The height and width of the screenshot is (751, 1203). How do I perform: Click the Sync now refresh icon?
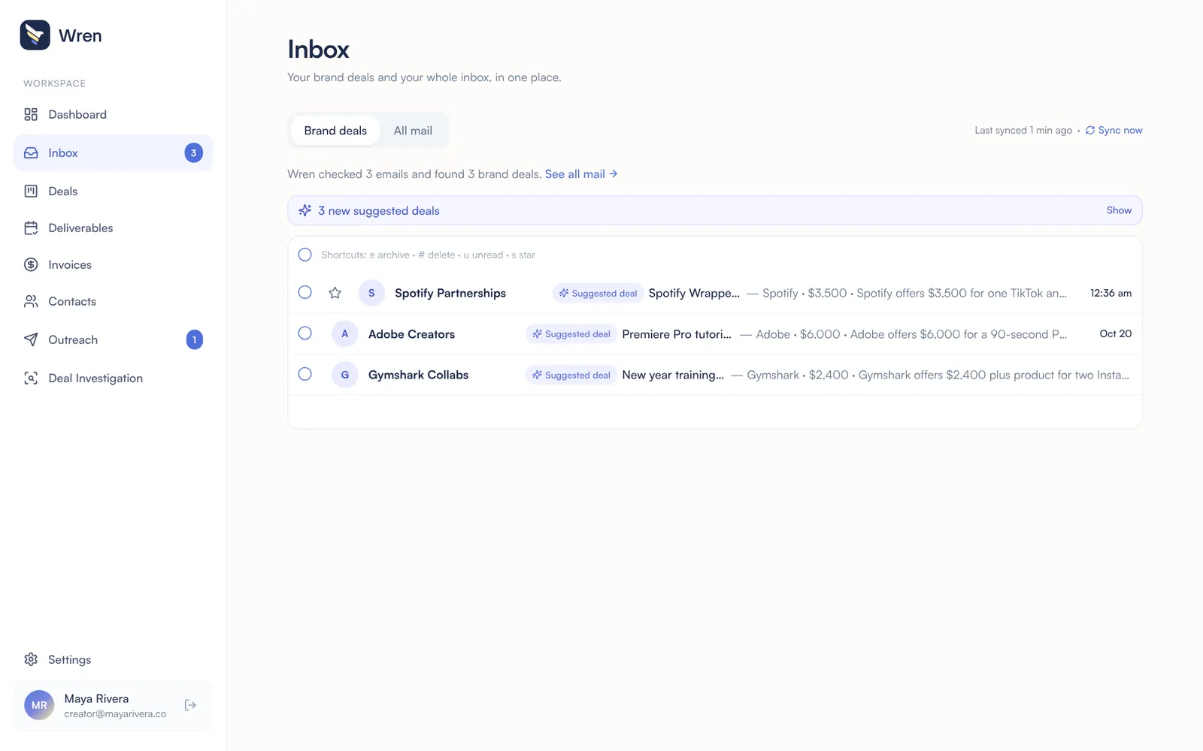(x=1090, y=130)
